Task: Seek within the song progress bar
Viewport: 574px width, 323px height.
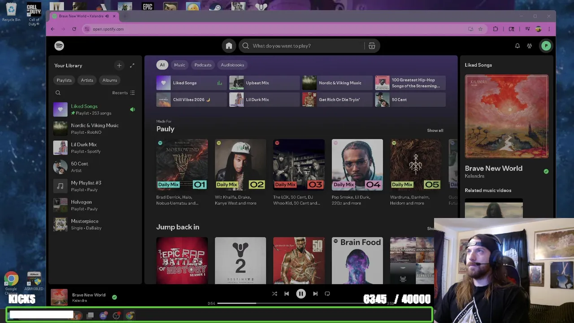Action: tap(302, 303)
